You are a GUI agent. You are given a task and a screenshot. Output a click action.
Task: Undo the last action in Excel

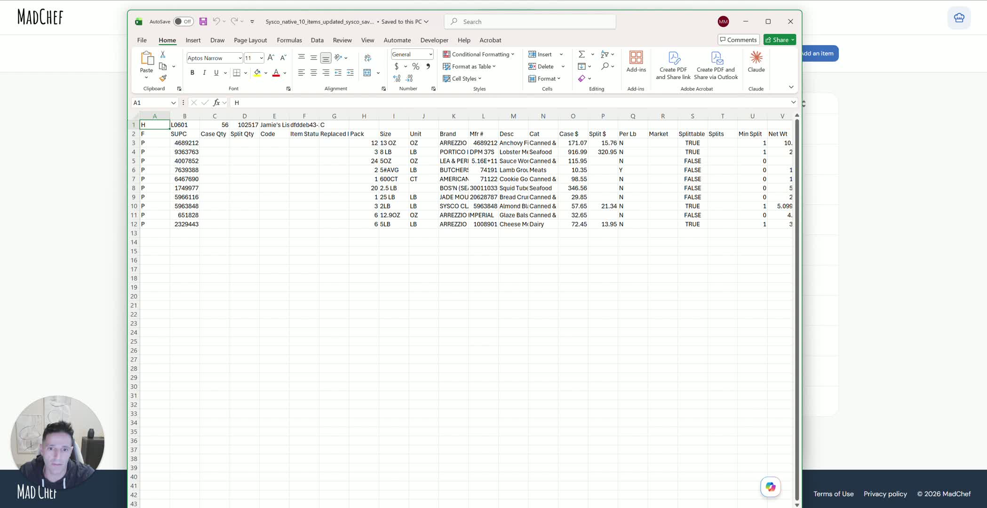216,21
